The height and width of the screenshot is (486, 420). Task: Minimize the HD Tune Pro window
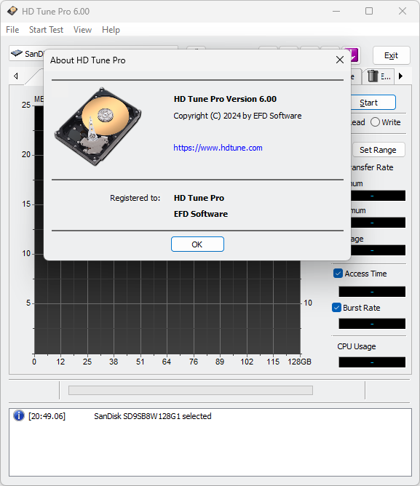336,11
